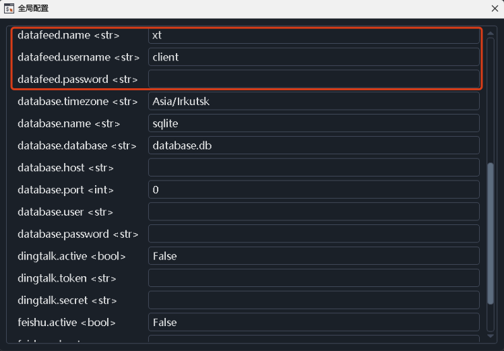Screen dimensions: 504x351
Task: Focus the empty database.password field
Action: pos(314,234)
